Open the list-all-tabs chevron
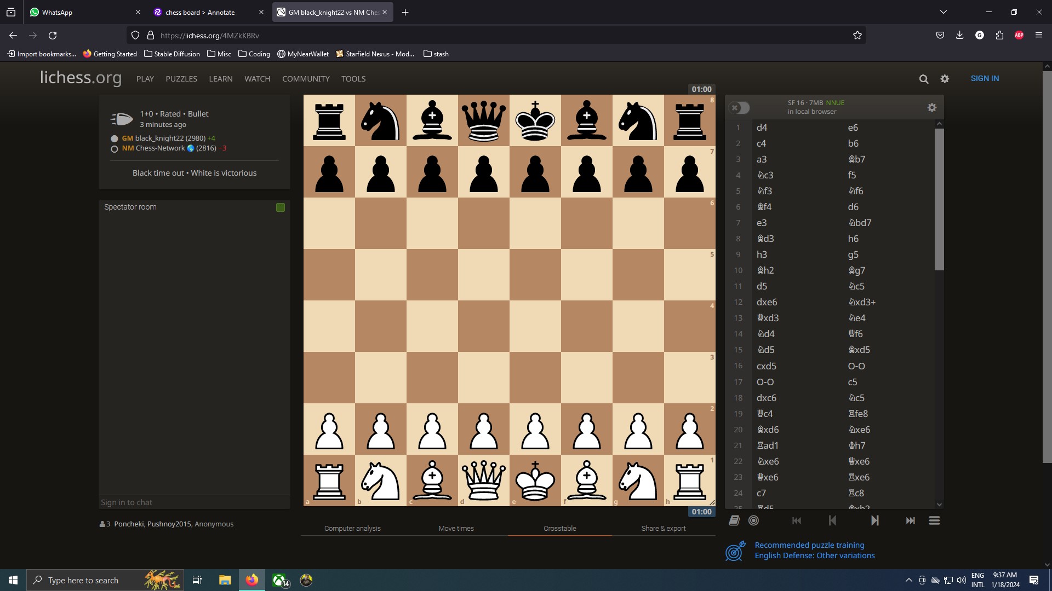The image size is (1052, 591). tap(944, 11)
